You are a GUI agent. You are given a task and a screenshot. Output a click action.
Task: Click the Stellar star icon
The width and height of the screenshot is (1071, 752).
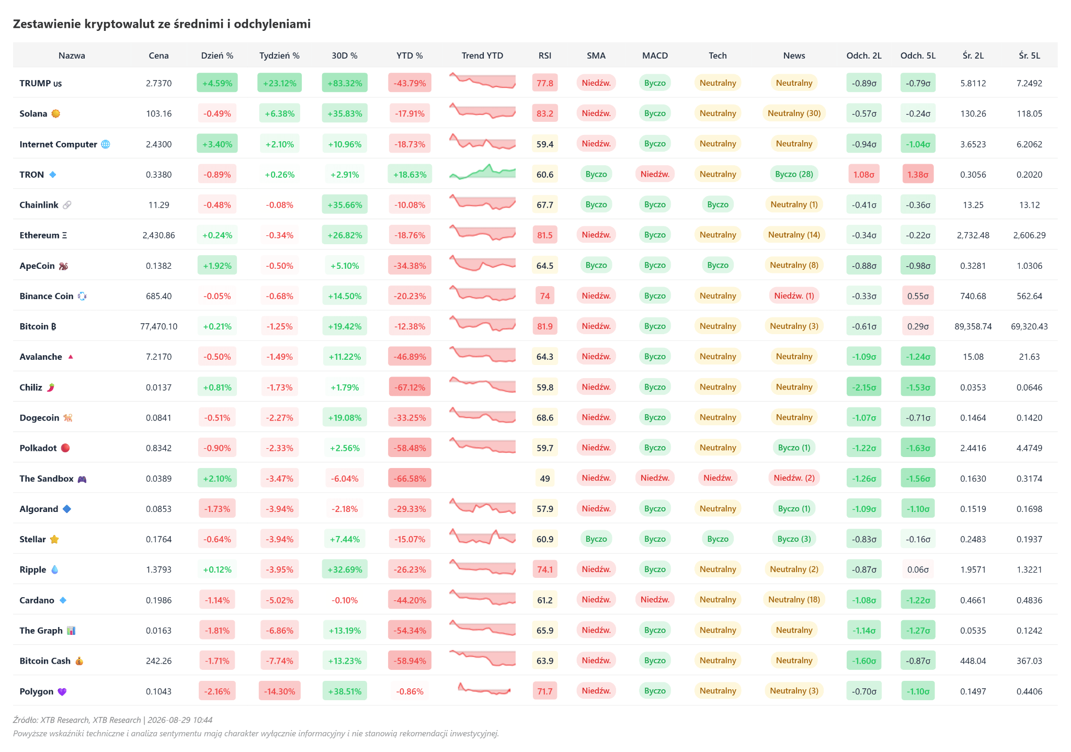(x=54, y=539)
